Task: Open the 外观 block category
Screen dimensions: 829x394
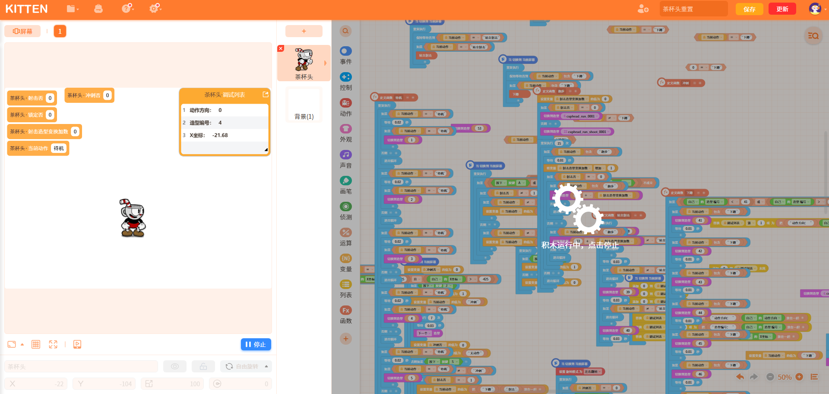Action: coord(346,133)
